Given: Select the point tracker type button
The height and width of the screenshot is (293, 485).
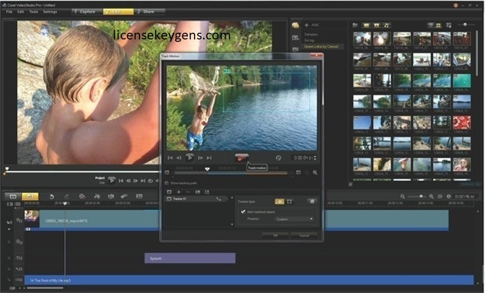Looking at the screenshot, I should click(x=279, y=201).
